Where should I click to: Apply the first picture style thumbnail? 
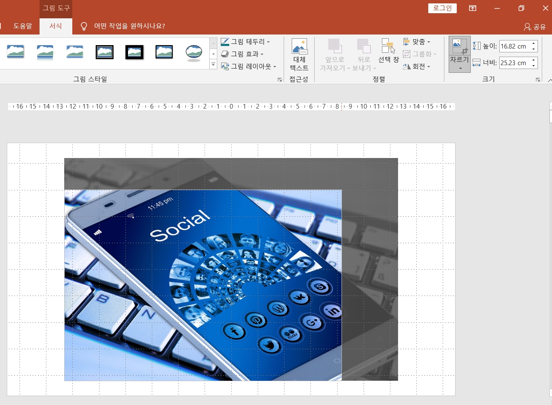coord(15,52)
